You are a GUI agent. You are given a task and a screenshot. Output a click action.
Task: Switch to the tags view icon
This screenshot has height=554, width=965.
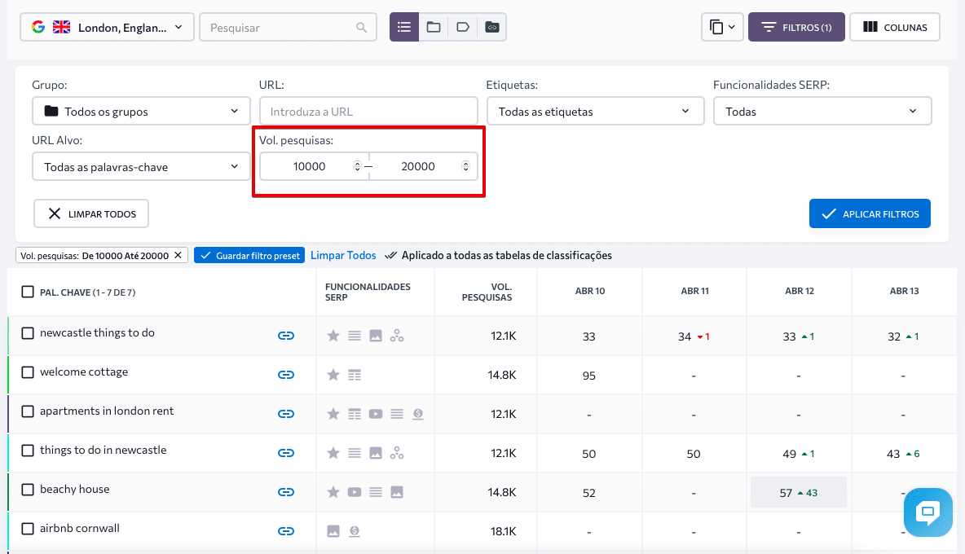[463, 27]
